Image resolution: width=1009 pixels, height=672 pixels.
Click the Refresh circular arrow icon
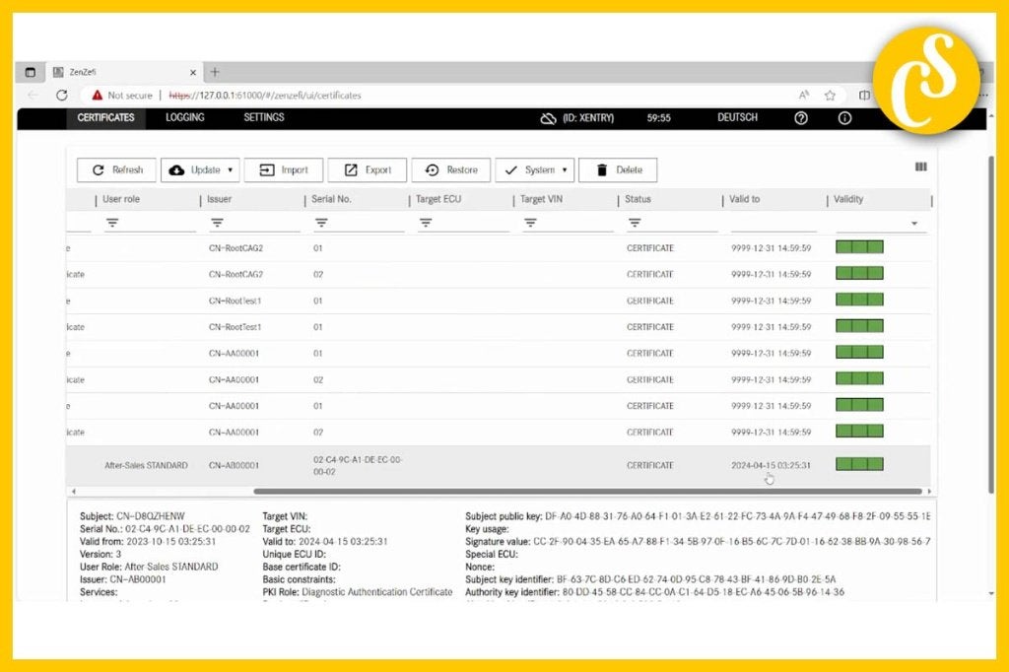coord(99,169)
